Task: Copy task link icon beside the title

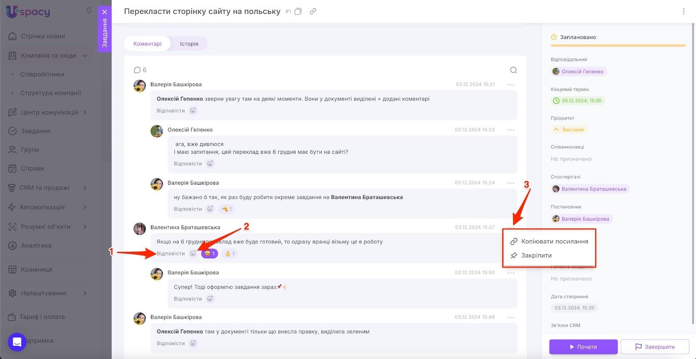Action: (x=313, y=12)
